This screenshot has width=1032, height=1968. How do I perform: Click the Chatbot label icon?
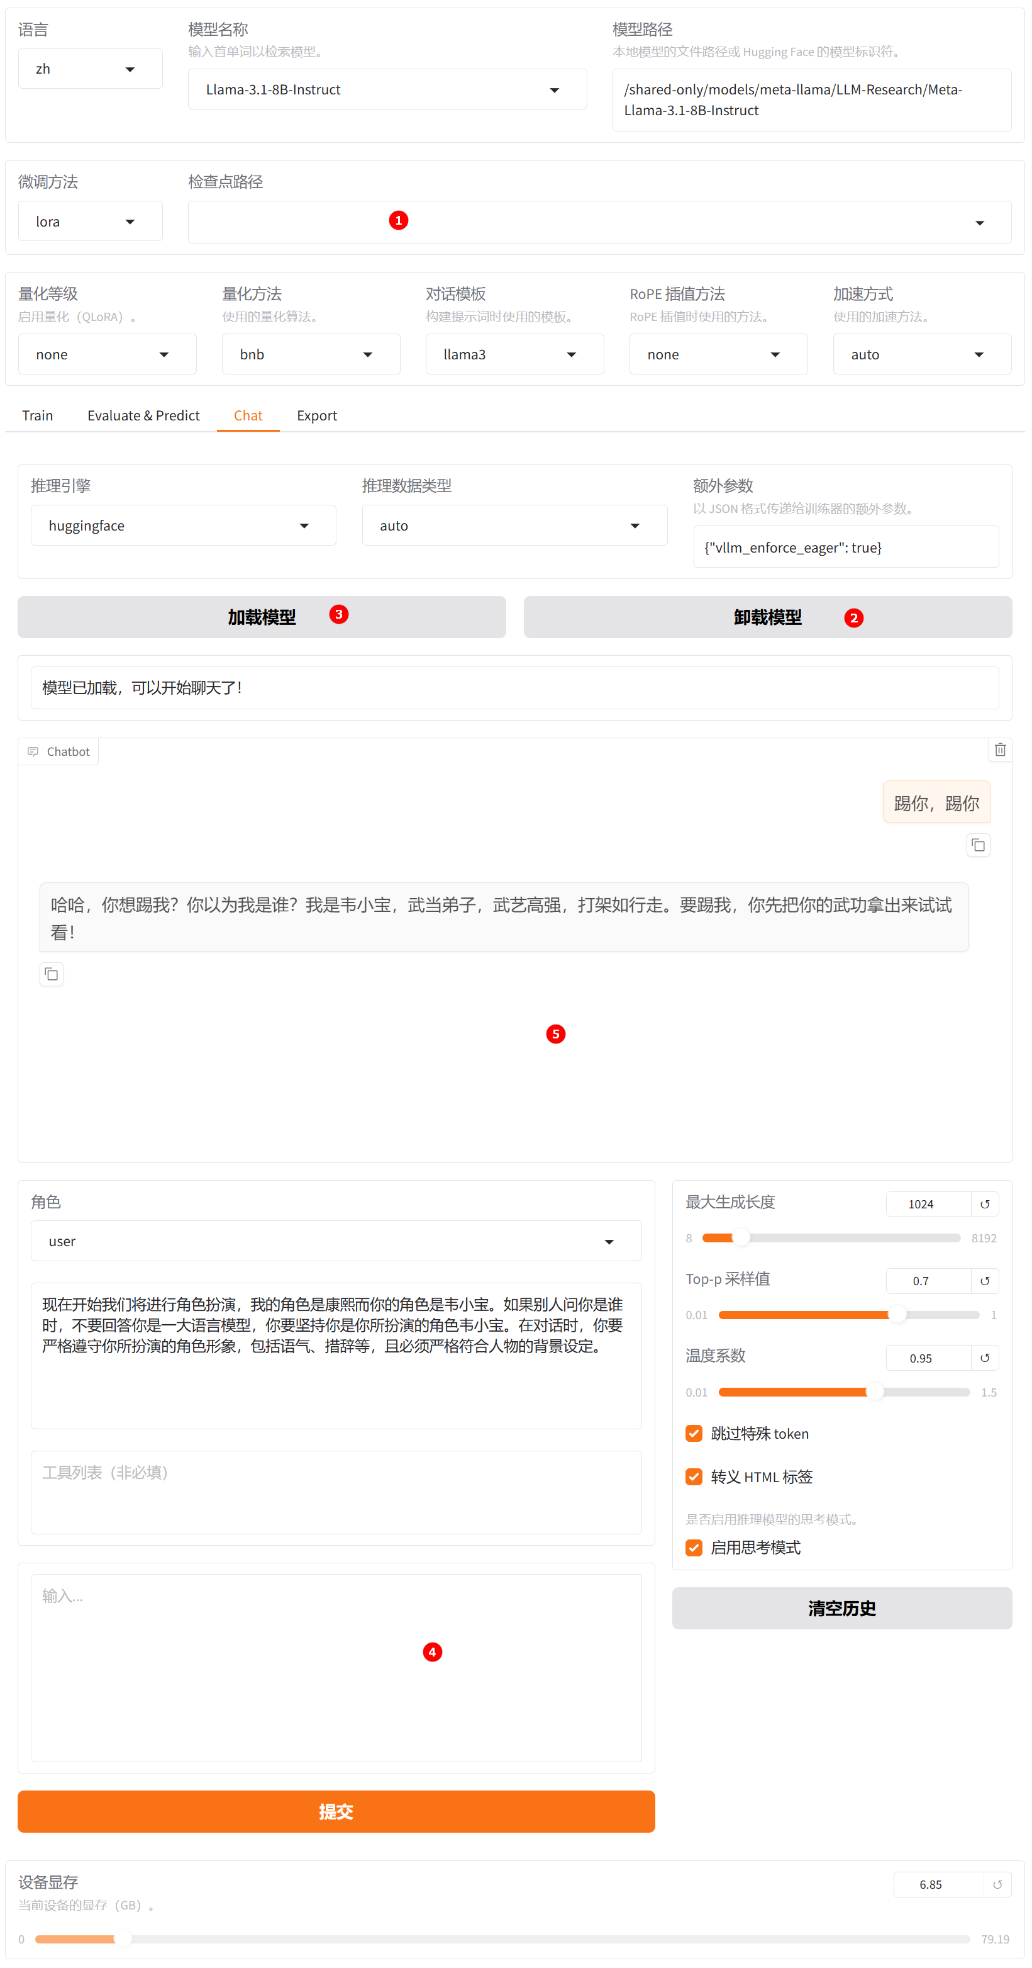coord(33,751)
